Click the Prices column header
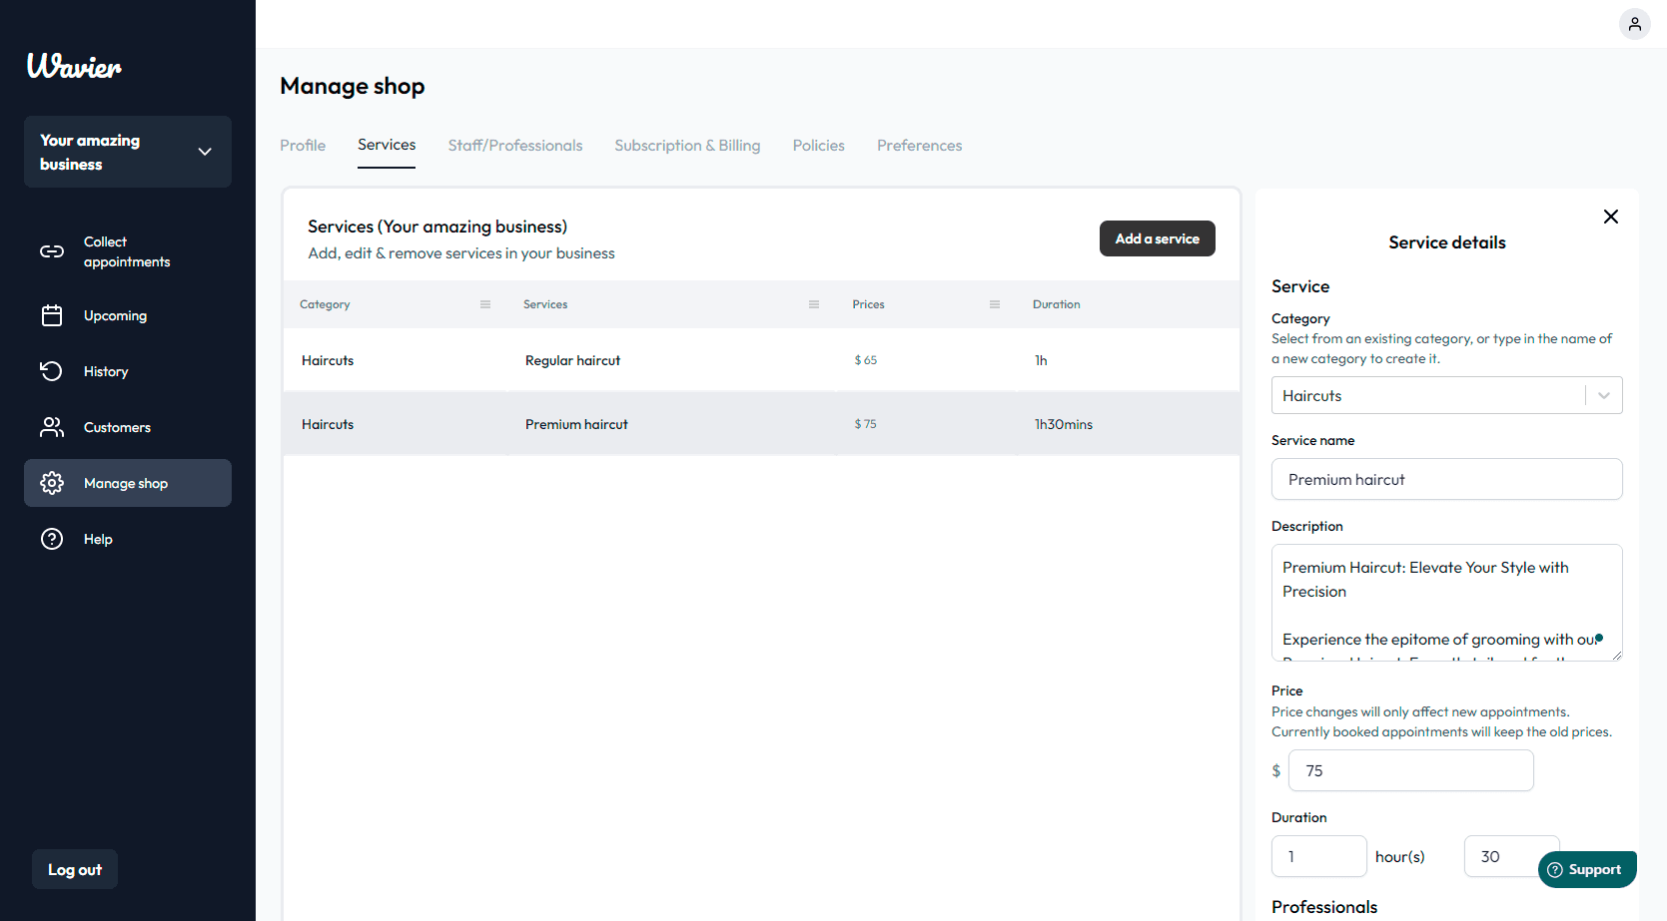 point(868,304)
